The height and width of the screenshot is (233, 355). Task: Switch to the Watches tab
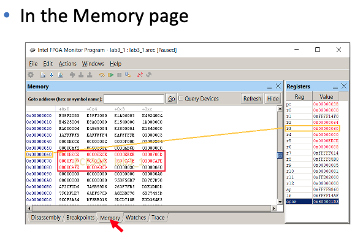point(136,218)
